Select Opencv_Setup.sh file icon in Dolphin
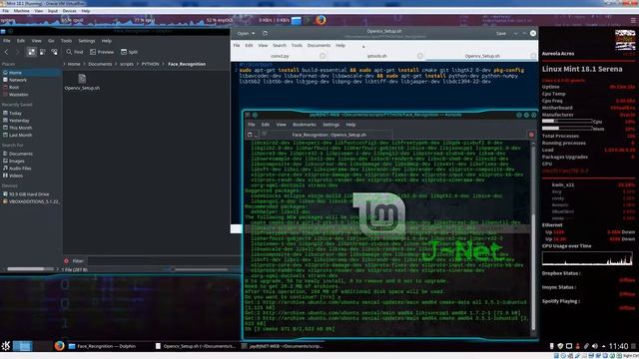 pos(82,82)
